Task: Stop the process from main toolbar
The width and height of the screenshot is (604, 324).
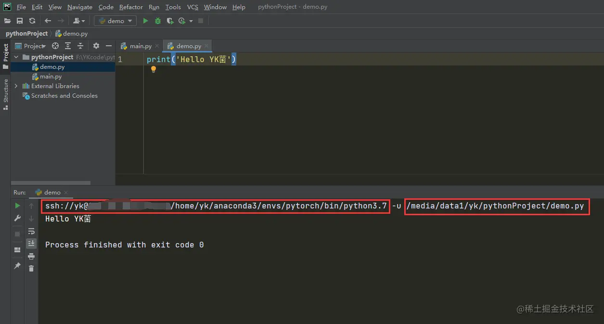Action: tap(201, 21)
